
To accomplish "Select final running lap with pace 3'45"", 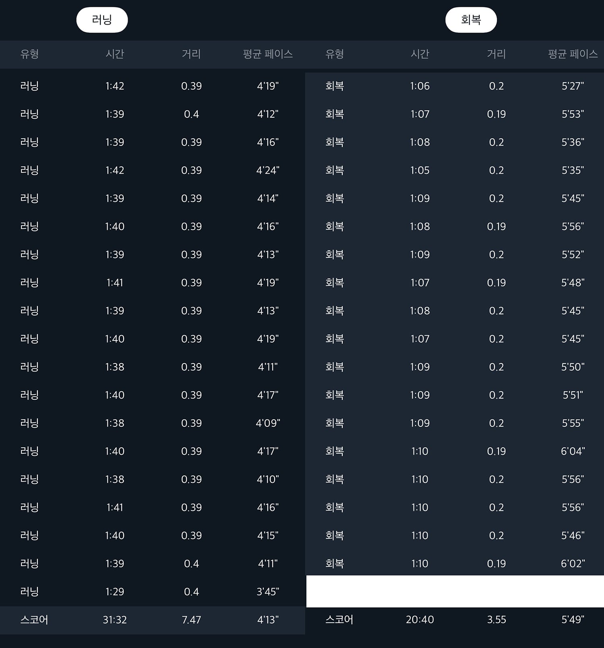I will tap(153, 592).
